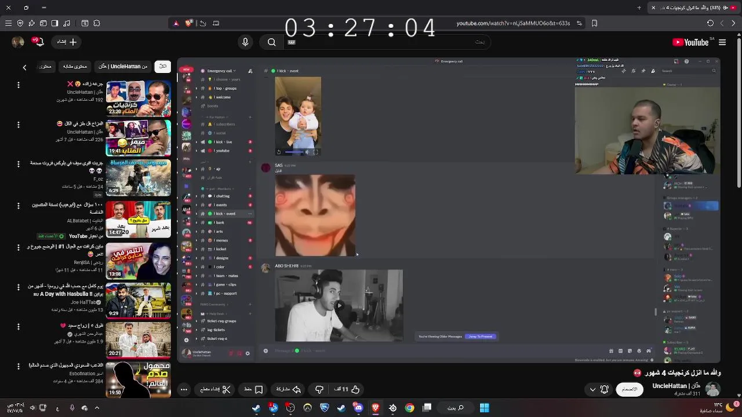Viewport: 742px width, 417px height.
Task: Open the 6:29 recommended video thumbnail
Action: click(x=138, y=177)
